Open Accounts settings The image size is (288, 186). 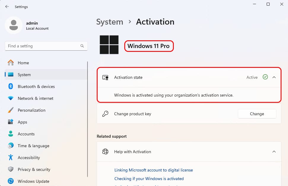[x=46, y=134]
